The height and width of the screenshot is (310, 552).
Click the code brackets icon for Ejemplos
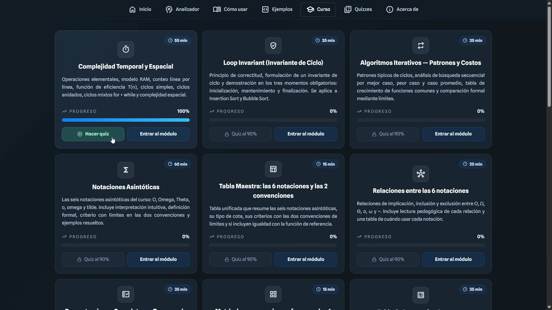coord(265,9)
